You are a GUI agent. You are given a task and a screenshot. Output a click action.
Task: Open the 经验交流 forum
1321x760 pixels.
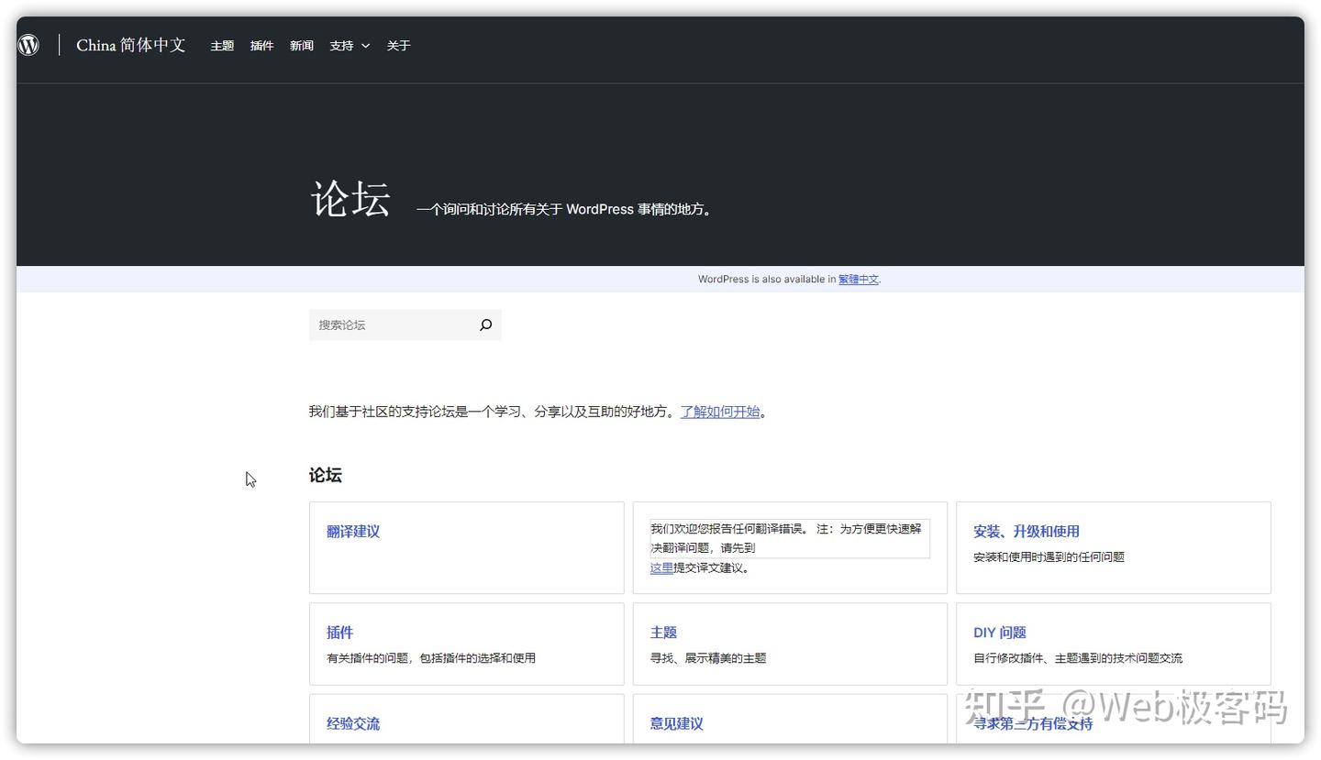click(353, 723)
